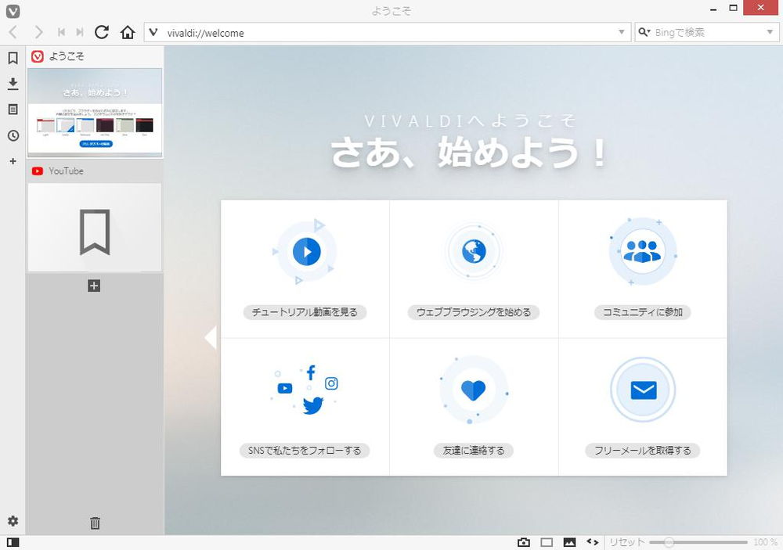Toggle tab tiling in status bar
This screenshot has height=550, width=783.
coord(547,542)
